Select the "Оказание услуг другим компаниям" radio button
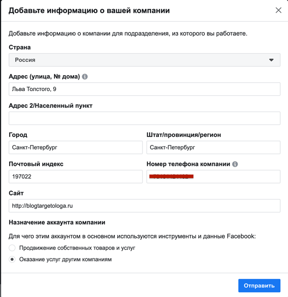The image size is (288, 297). (x=12, y=259)
